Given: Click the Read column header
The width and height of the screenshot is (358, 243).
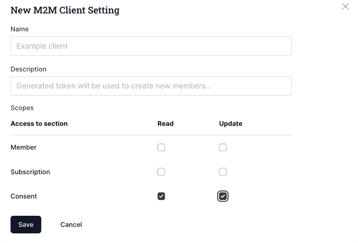Looking at the screenshot, I should pyautogui.click(x=165, y=123).
